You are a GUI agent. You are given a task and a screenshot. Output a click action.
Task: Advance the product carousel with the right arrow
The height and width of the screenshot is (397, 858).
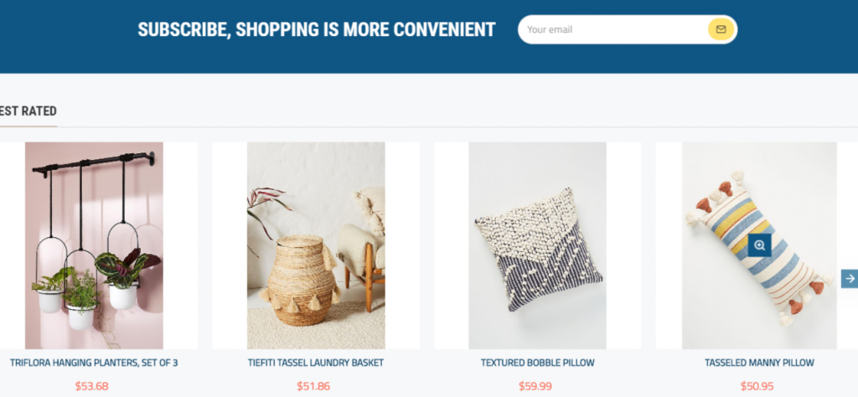pyautogui.click(x=850, y=278)
